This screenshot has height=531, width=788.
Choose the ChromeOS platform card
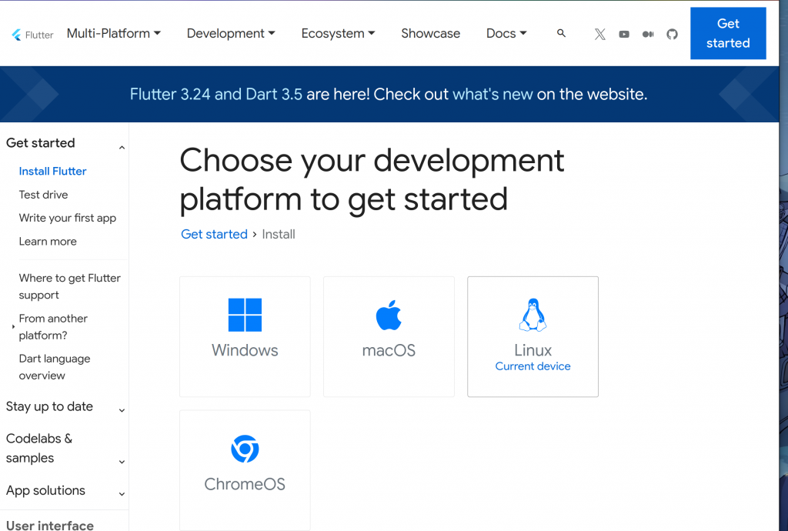(245, 470)
